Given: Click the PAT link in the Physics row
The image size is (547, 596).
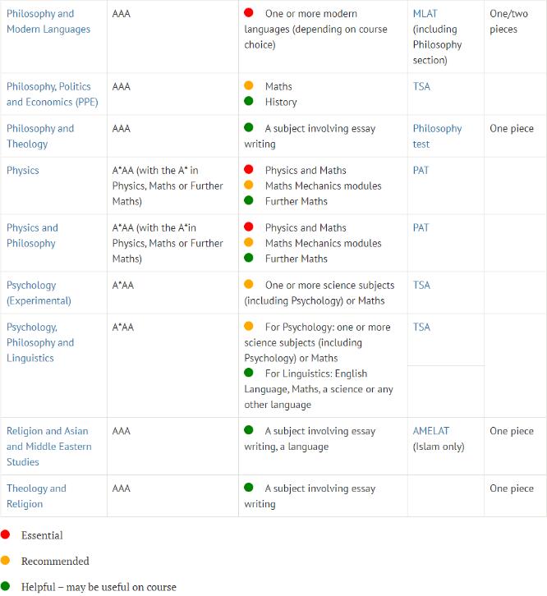Looking at the screenshot, I should [421, 171].
